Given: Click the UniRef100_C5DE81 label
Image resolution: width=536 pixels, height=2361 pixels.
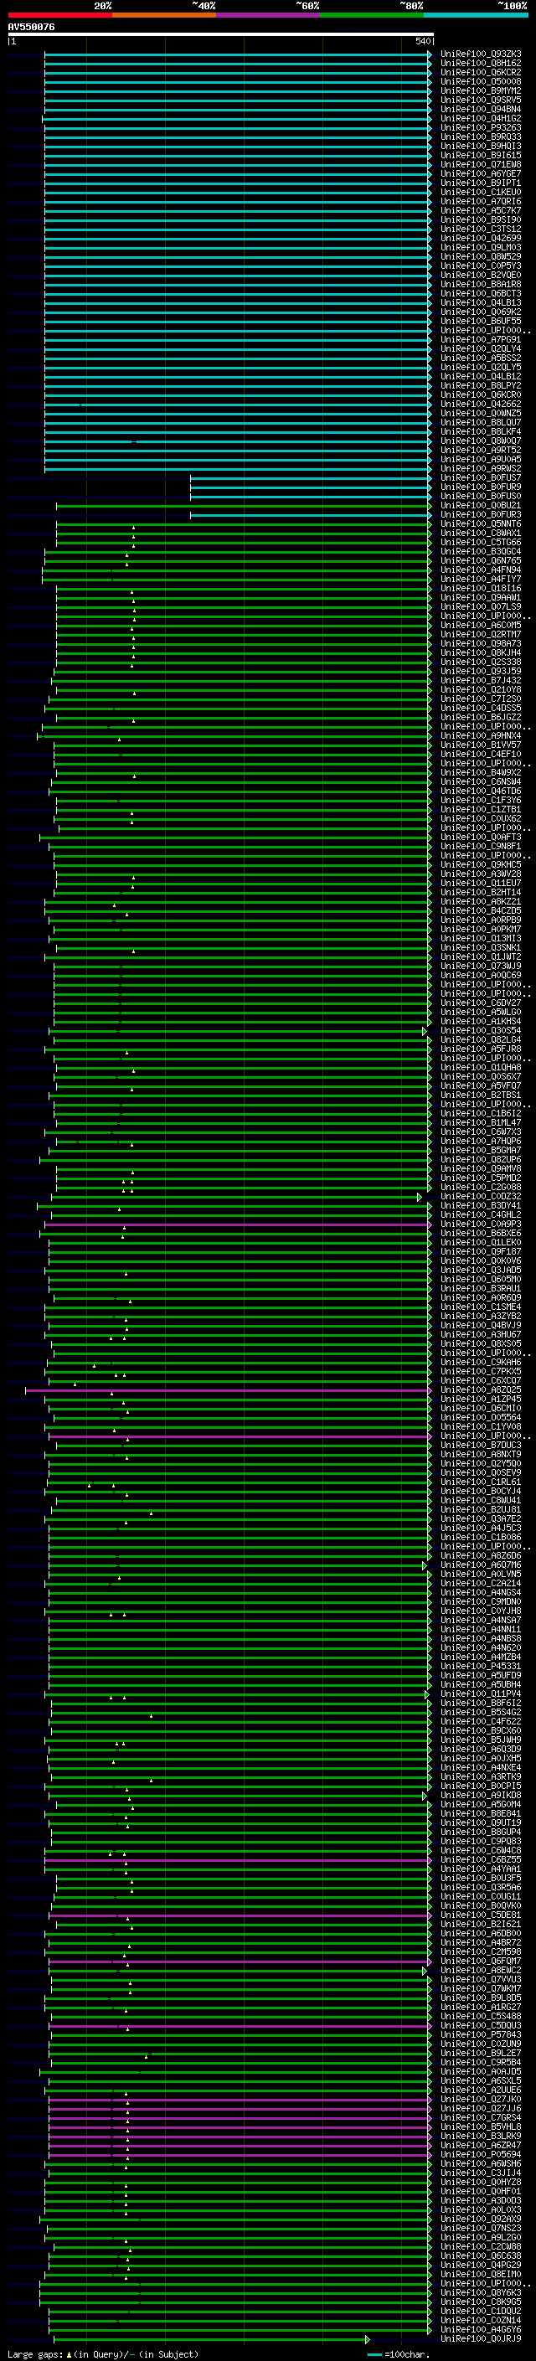Looking at the screenshot, I should (481, 1915).
